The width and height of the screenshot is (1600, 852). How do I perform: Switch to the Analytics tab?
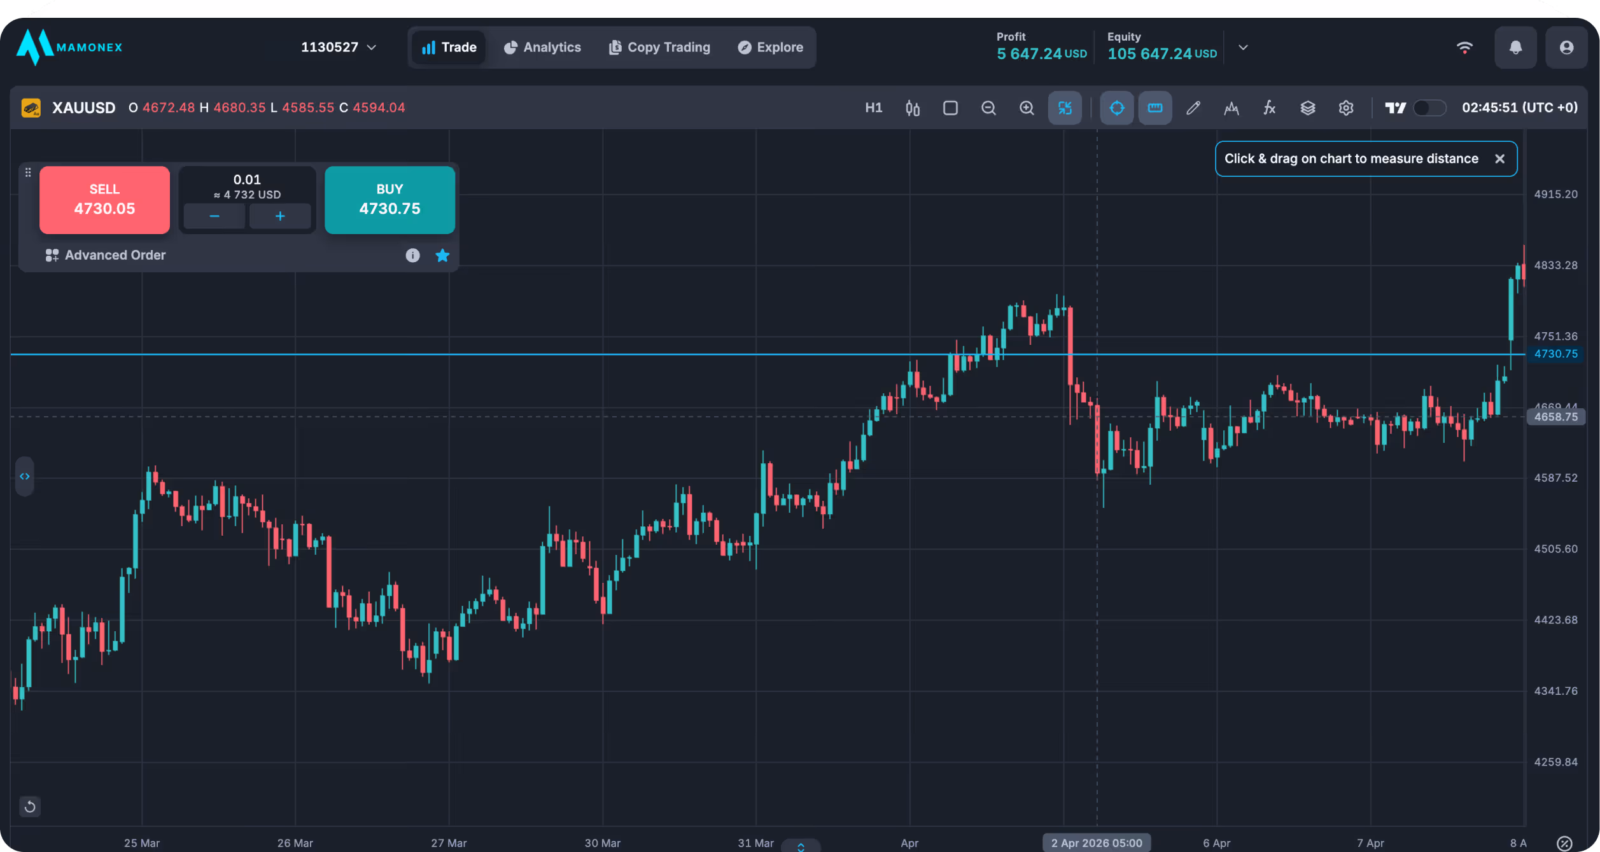pos(542,48)
